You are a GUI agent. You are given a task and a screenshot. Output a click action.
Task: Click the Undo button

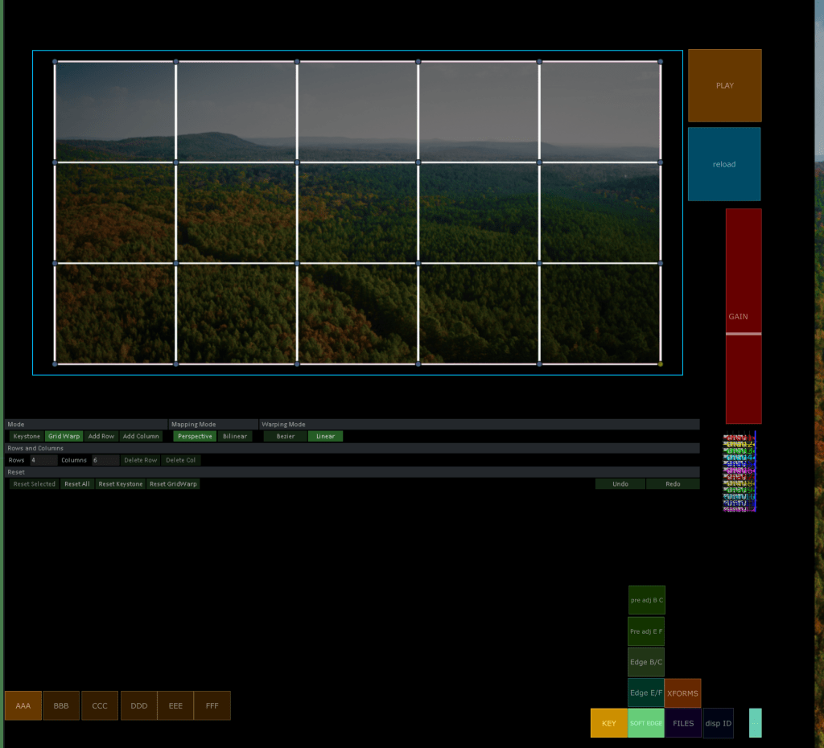[620, 484]
